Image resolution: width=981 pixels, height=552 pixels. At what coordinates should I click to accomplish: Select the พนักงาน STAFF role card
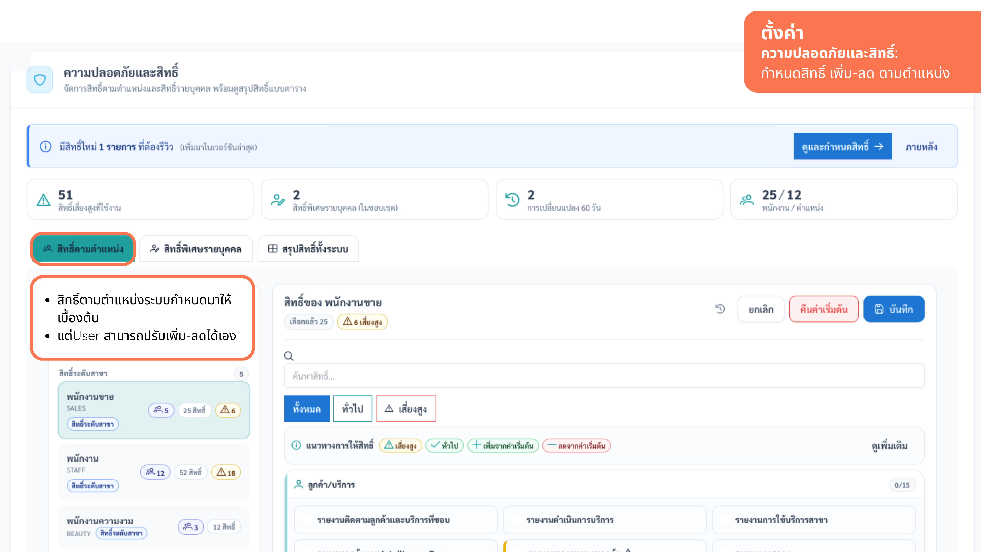pyautogui.click(x=154, y=472)
